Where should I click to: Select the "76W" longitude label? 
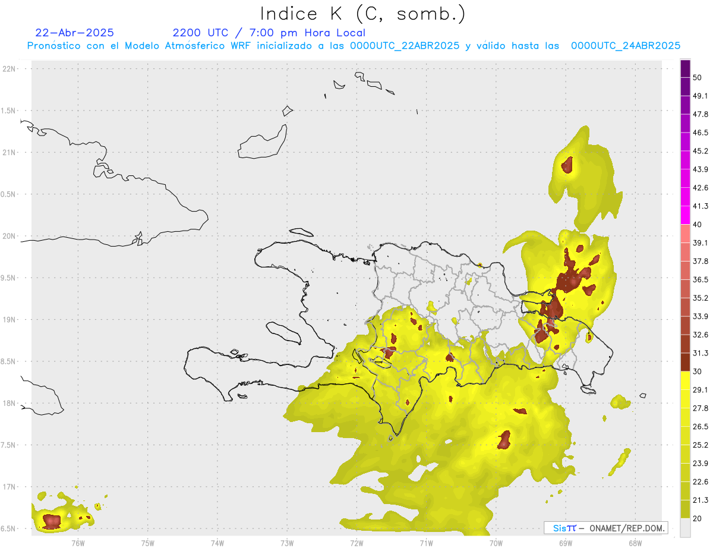coord(78,543)
